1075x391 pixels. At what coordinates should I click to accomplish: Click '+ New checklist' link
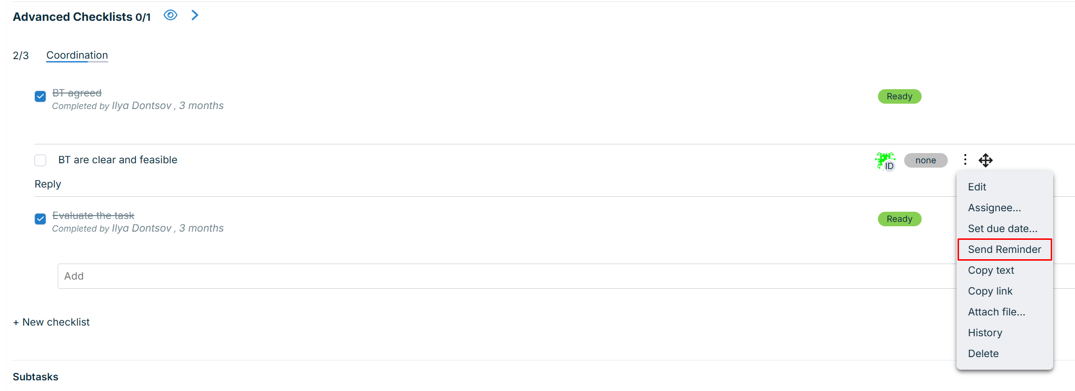tap(51, 322)
